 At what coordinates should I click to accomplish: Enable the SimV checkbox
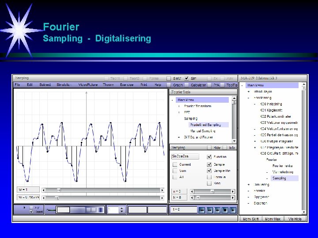coord(169,78)
